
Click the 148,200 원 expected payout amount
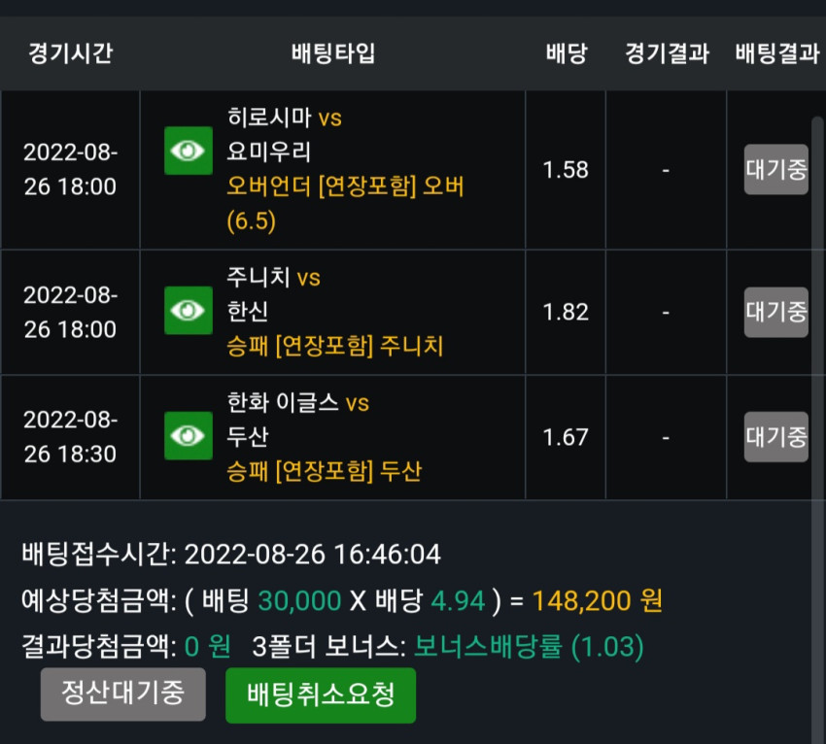598,600
